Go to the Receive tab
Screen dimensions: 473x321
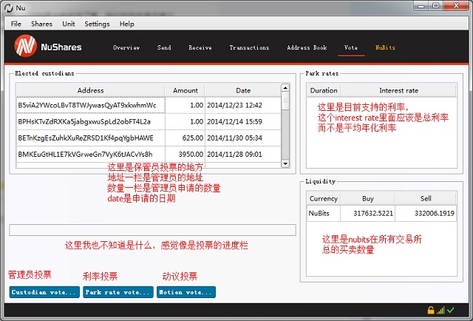(x=200, y=47)
